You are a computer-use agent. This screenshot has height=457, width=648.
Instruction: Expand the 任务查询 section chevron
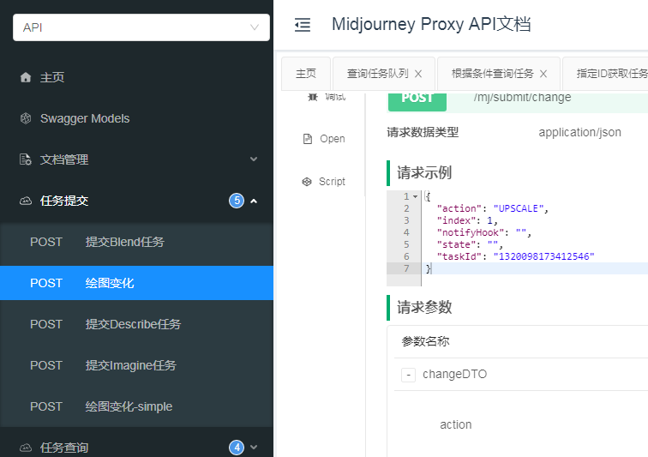click(x=254, y=447)
